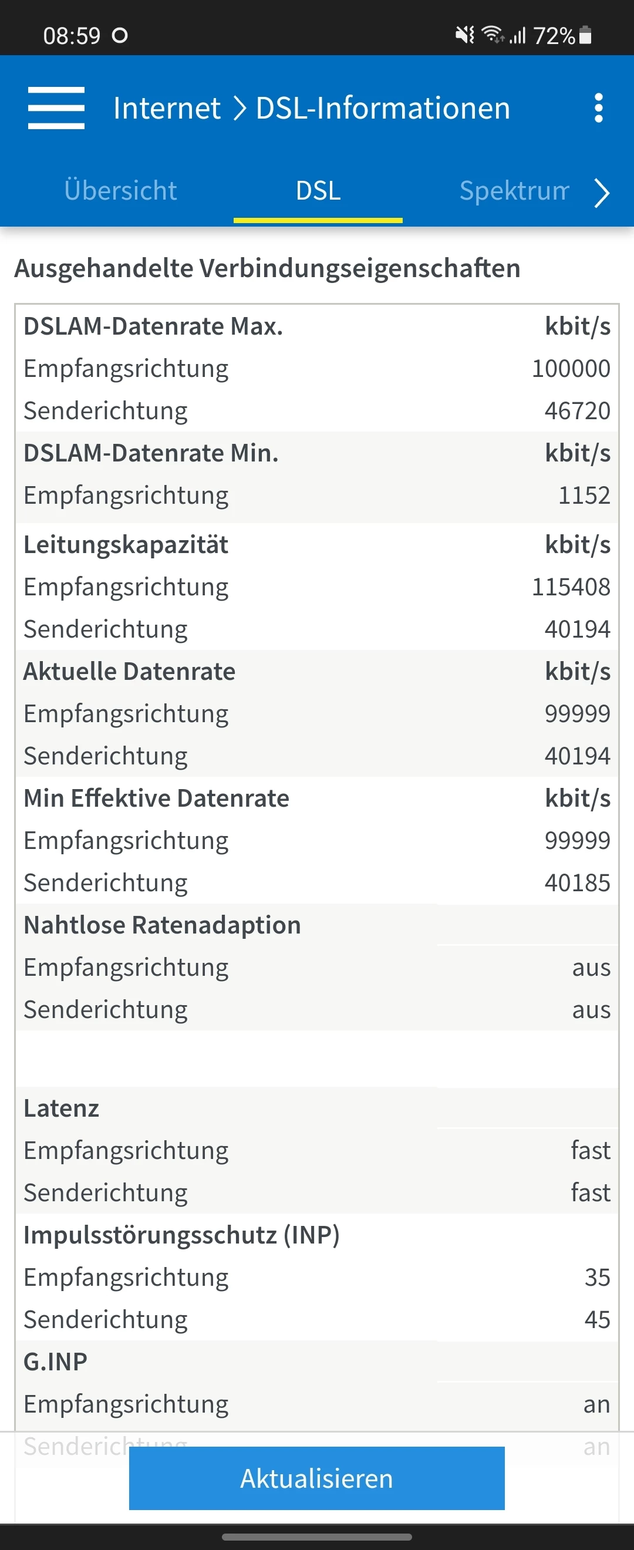Tap the Internet breadcrumb link
This screenshot has height=1550, width=634.
tap(167, 108)
